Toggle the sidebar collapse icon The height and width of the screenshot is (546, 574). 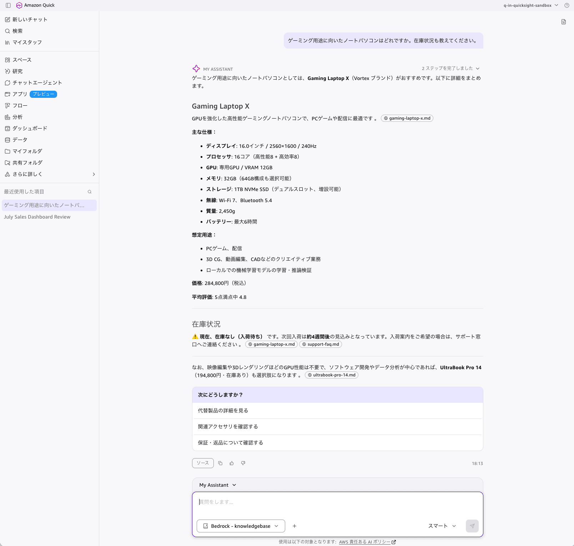pos(8,5)
